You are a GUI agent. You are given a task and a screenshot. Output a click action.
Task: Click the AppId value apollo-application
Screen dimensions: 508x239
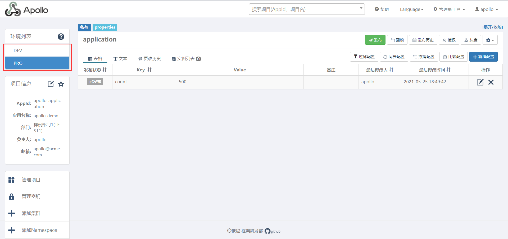click(47, 103)
